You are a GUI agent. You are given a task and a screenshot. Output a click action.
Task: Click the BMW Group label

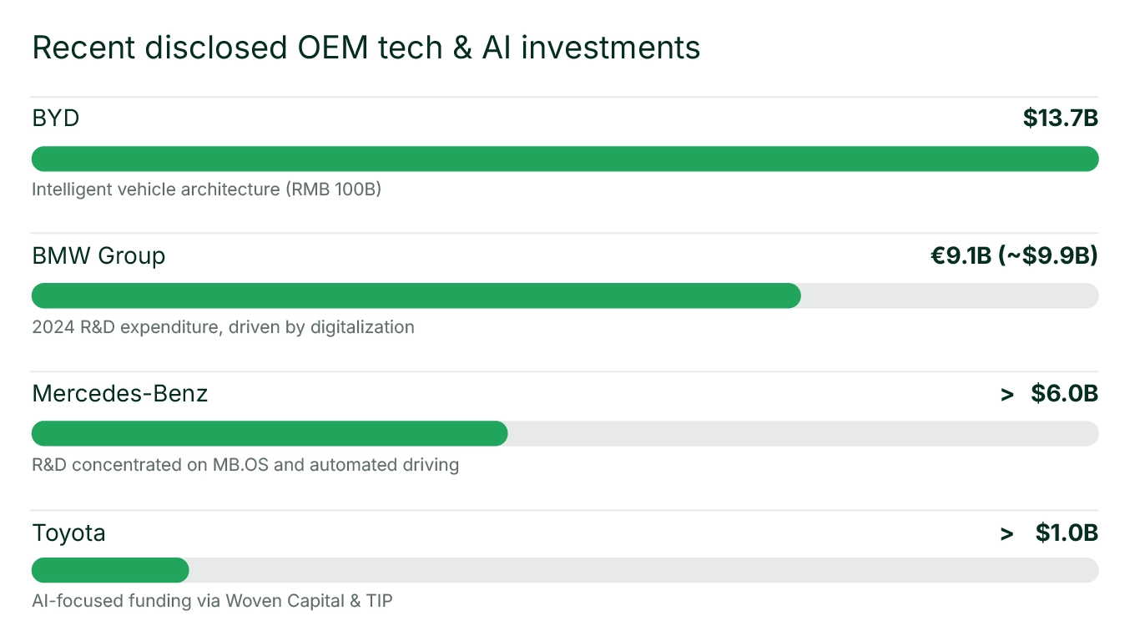pos(98,255)
